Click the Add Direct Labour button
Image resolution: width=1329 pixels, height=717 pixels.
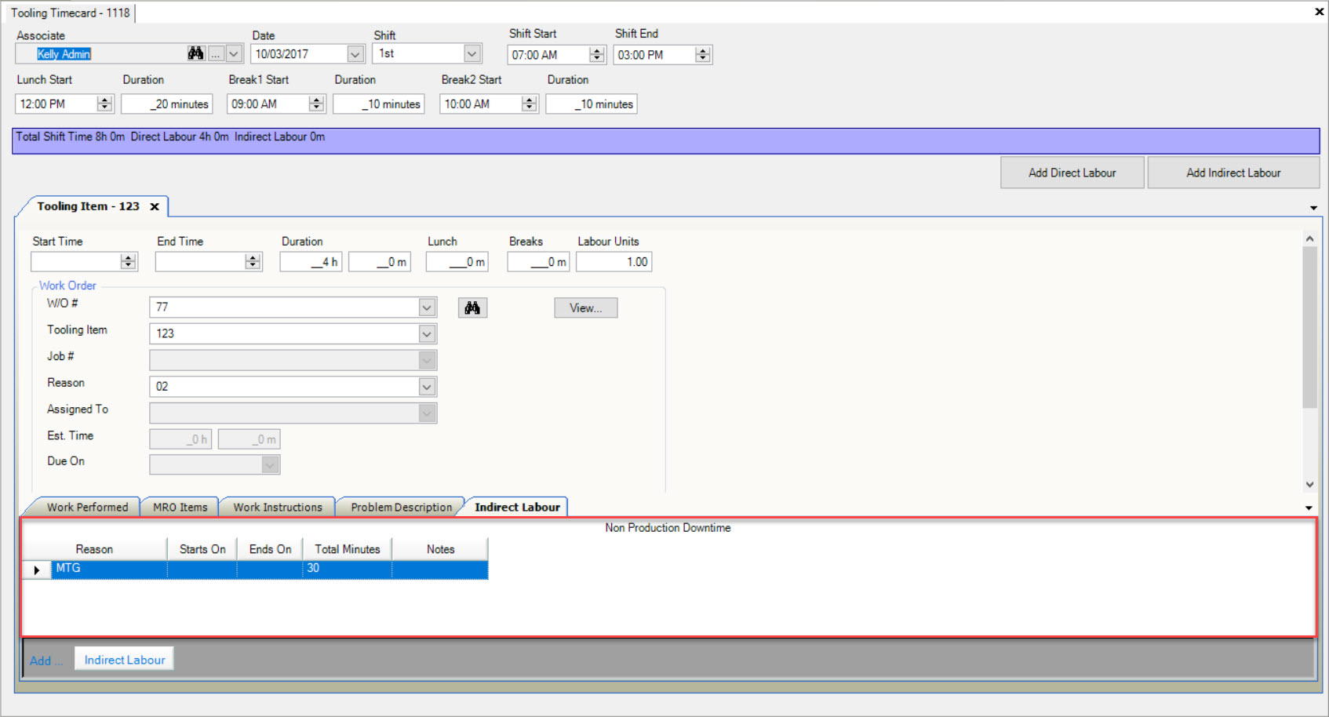(1072, 173)
